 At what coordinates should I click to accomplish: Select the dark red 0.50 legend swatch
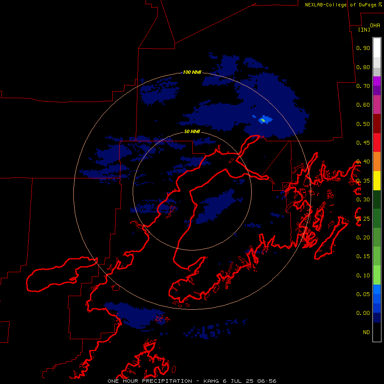pyautogui.click(x=377, y=124)
